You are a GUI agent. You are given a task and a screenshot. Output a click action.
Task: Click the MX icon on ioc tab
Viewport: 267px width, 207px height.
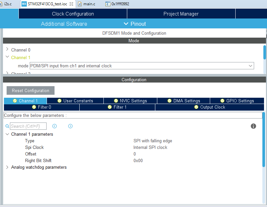[x=24, y=4]
